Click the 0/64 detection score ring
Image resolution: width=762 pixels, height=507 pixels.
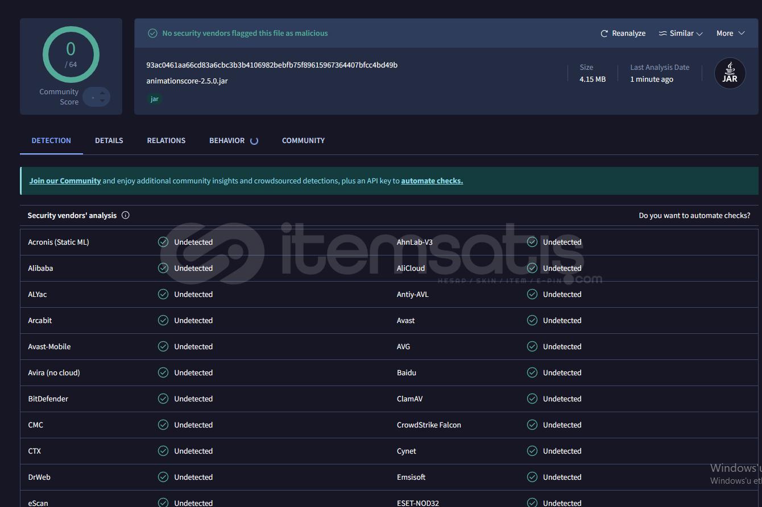71,55
